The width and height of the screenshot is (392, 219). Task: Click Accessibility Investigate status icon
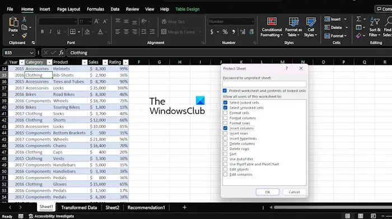pyautogui.click(x=31, y=216)
